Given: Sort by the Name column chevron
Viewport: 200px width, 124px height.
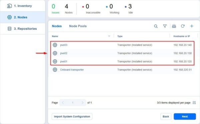Looking at the screenshot, I should click(109, 36).
